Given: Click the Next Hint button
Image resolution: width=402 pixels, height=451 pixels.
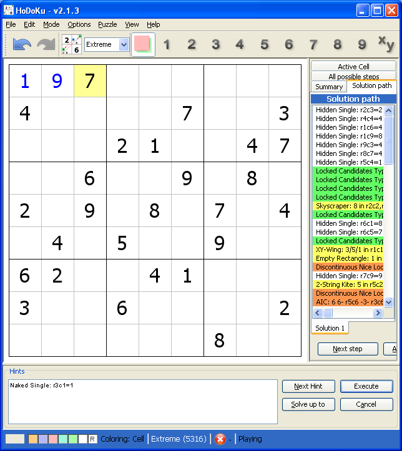Looking at the screenshot, I should click(x=308, y=386).
